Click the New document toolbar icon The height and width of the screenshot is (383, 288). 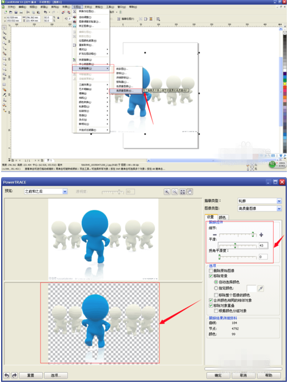(5, 12)
